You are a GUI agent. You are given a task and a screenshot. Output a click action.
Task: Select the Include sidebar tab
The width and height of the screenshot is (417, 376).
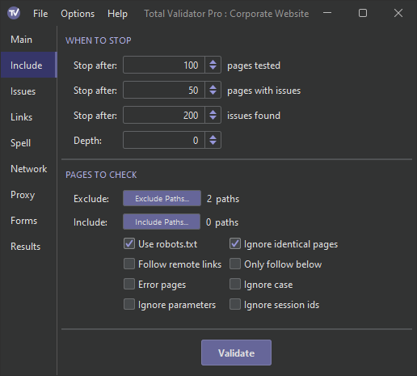pyautogui.click(x=28, y=65)
